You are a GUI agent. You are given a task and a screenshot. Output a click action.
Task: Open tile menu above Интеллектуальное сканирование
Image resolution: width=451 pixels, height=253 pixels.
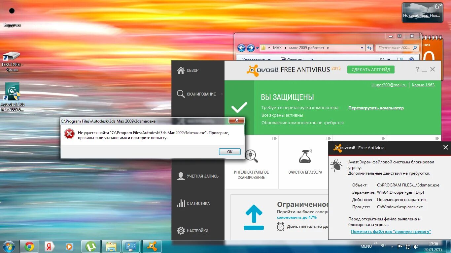pos(274,138)
